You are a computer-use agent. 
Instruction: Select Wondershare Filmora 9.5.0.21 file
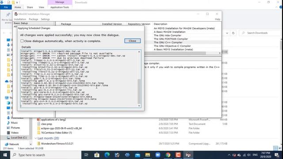(57, 144)
